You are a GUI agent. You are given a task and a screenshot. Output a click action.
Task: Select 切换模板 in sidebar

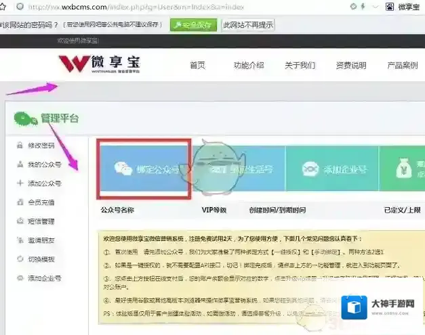pos(41,259)
